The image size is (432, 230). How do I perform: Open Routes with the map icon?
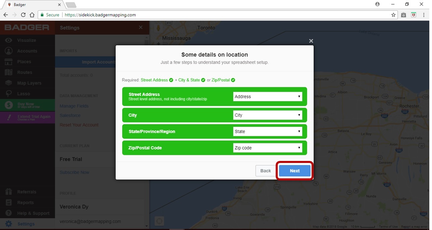click(9, 72)
